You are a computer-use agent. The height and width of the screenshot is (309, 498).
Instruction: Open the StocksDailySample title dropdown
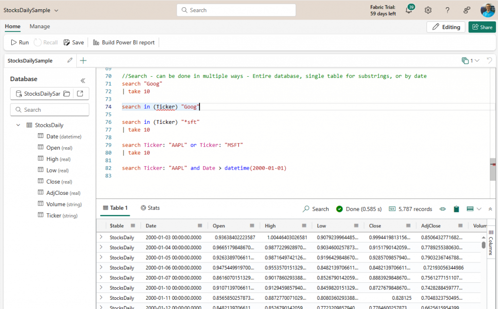click(56, 10)
